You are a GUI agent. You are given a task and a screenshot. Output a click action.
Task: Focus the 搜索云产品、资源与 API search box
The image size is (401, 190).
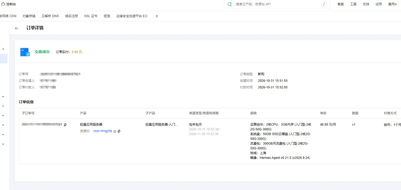click(277, 4)
